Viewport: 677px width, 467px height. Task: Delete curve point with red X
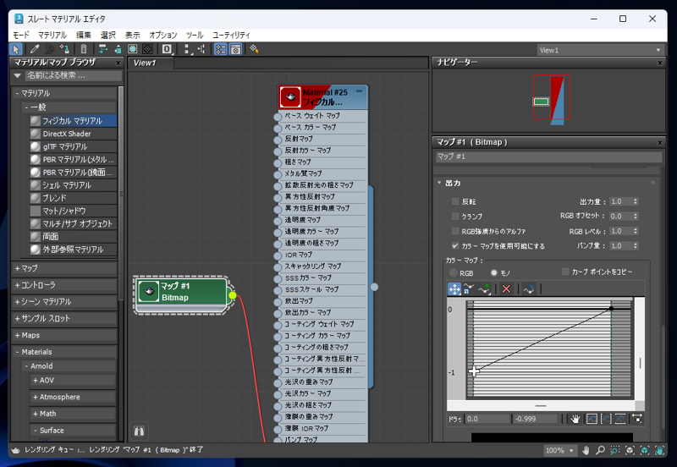[x=506, y=288]
